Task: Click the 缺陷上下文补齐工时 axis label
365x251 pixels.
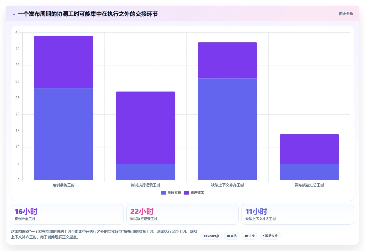Action: (227, 185)
